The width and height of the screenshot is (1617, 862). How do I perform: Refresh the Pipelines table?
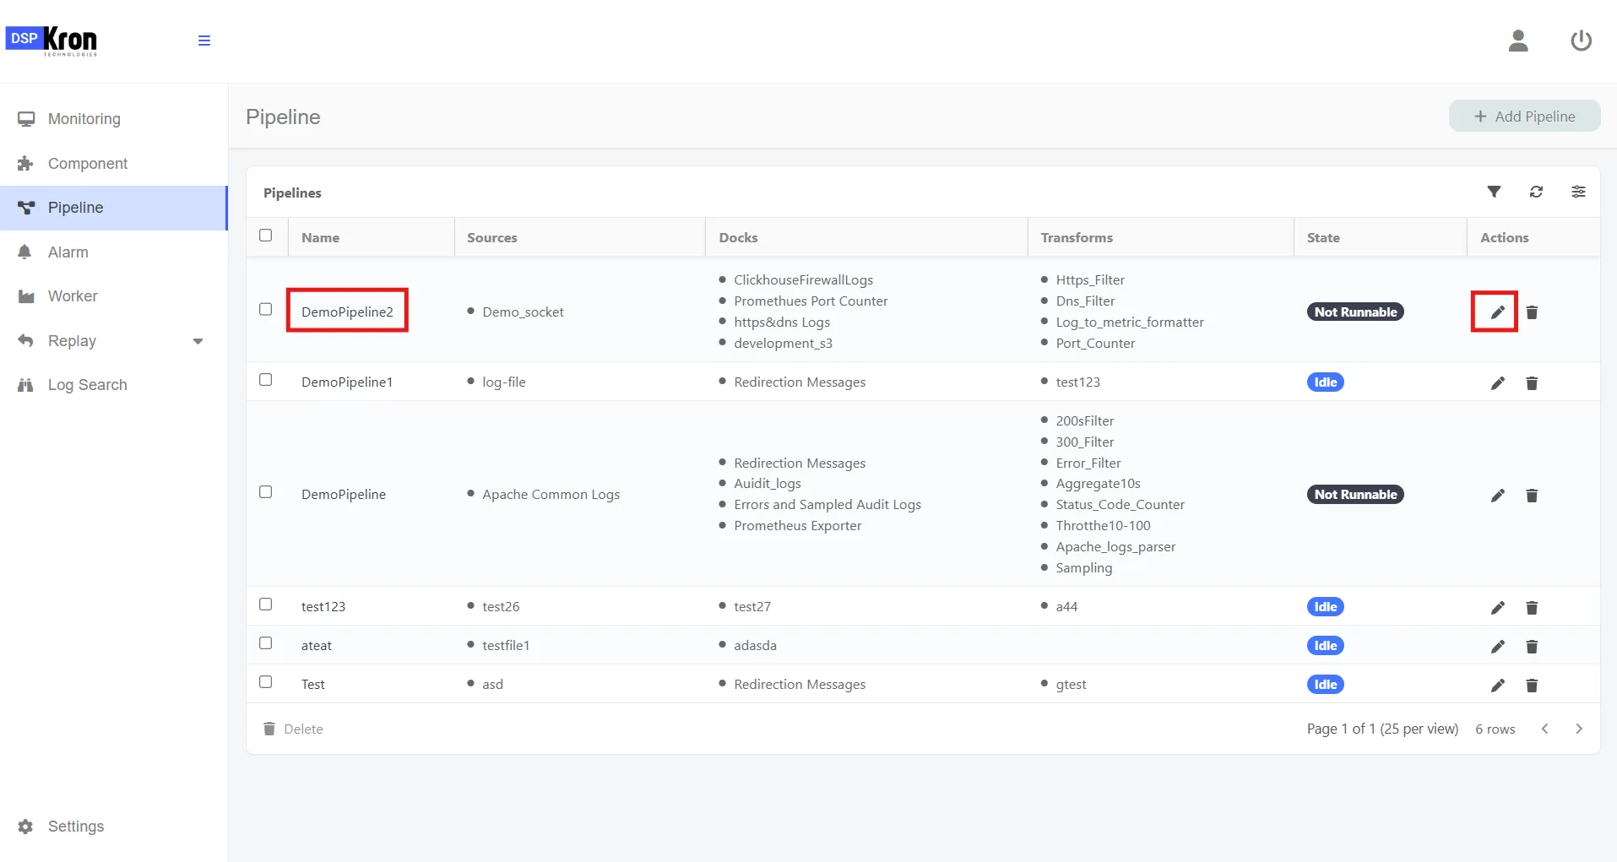pyautogui.click(x=1536, y=192)
